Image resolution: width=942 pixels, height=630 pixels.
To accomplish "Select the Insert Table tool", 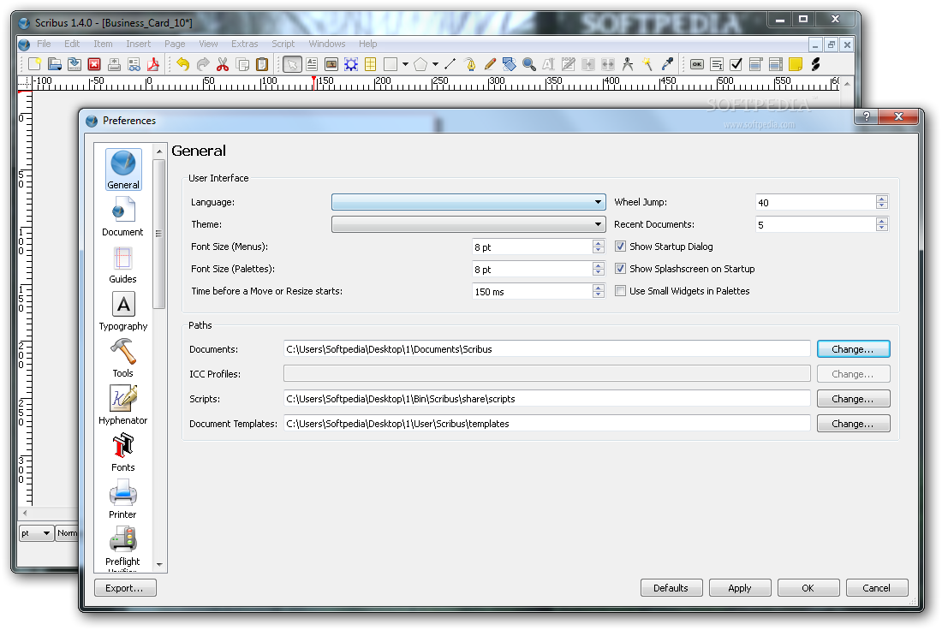I will pyautogui.click(x=371, y=64).
